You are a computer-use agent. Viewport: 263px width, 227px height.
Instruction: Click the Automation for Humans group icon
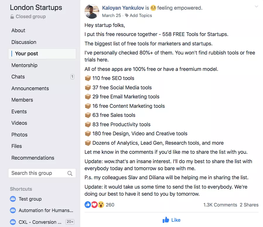13,211
